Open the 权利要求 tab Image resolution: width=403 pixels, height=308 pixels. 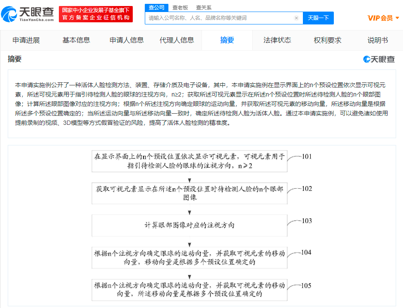pyautogui.click(x=327, y=40)
